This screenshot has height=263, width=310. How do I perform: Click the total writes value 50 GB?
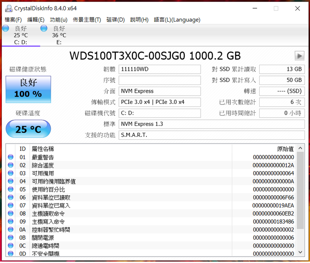click(x=282, y=80)
